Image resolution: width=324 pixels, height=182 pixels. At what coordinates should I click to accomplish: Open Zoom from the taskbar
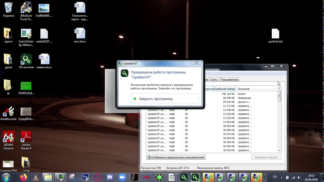(122, 177)
